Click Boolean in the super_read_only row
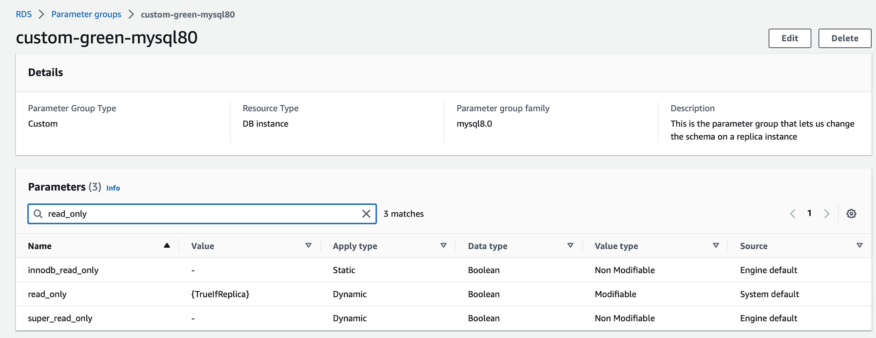 (x=484, y=318)
